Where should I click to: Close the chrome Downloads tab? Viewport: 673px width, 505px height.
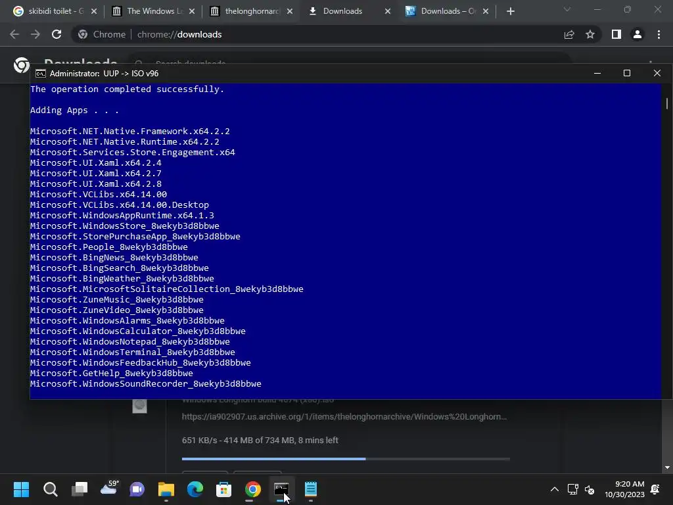388,12
